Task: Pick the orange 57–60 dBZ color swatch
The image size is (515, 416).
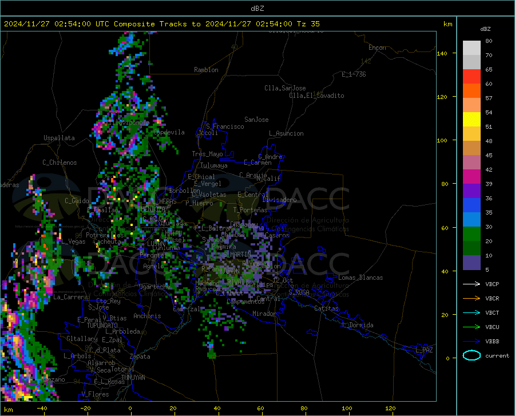Action: click(472, 91)
